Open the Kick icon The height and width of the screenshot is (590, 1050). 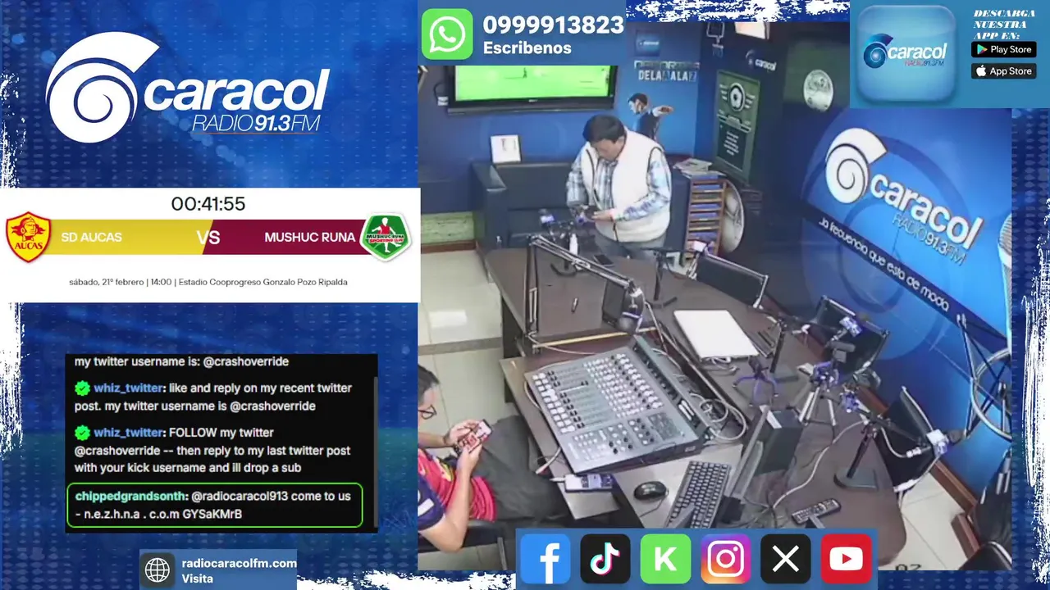pyautogui.click(x=665, y=559)
